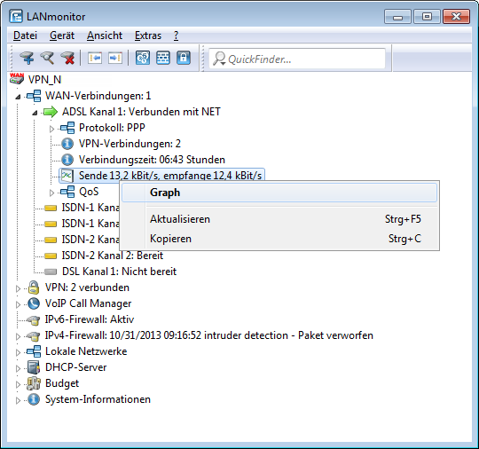
Task: Expand the Protokoll: PPP node
Action: (x=51, y=129)
